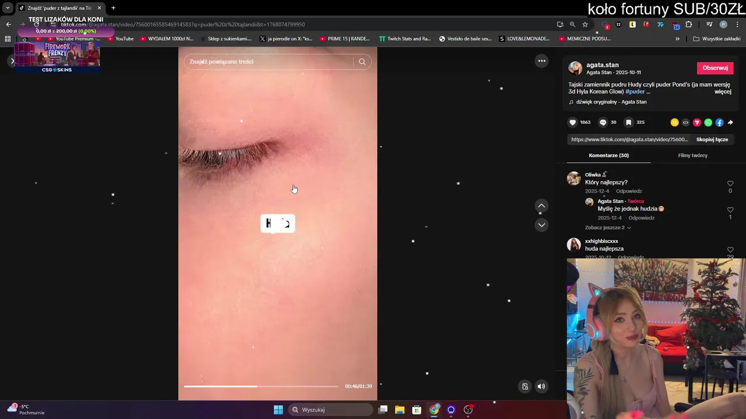Screen dimensions: 746x419
Task: Get the embed code icon
Action: tap(685, 122)
